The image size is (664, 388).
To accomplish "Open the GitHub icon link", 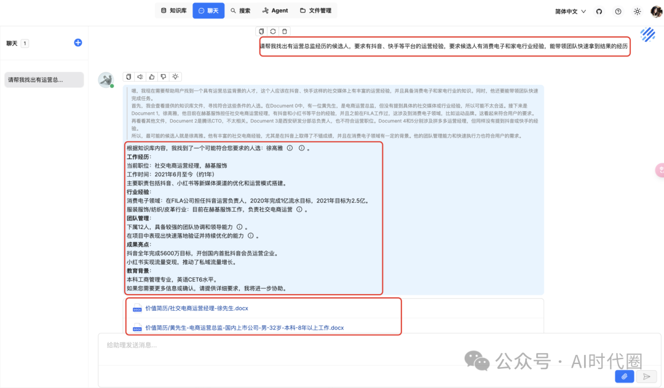I will pos(599,12).
